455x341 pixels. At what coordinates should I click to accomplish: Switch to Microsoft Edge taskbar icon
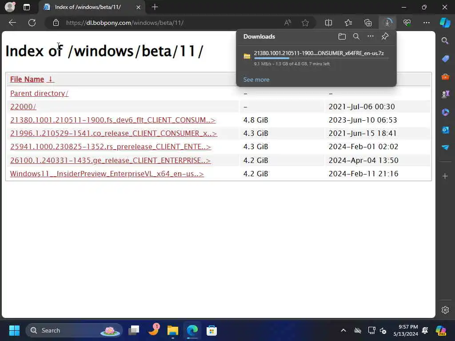click(x=192, y=330)
